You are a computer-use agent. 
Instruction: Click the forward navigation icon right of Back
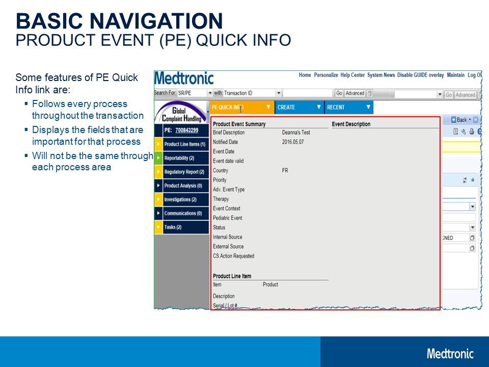point(476,119)
